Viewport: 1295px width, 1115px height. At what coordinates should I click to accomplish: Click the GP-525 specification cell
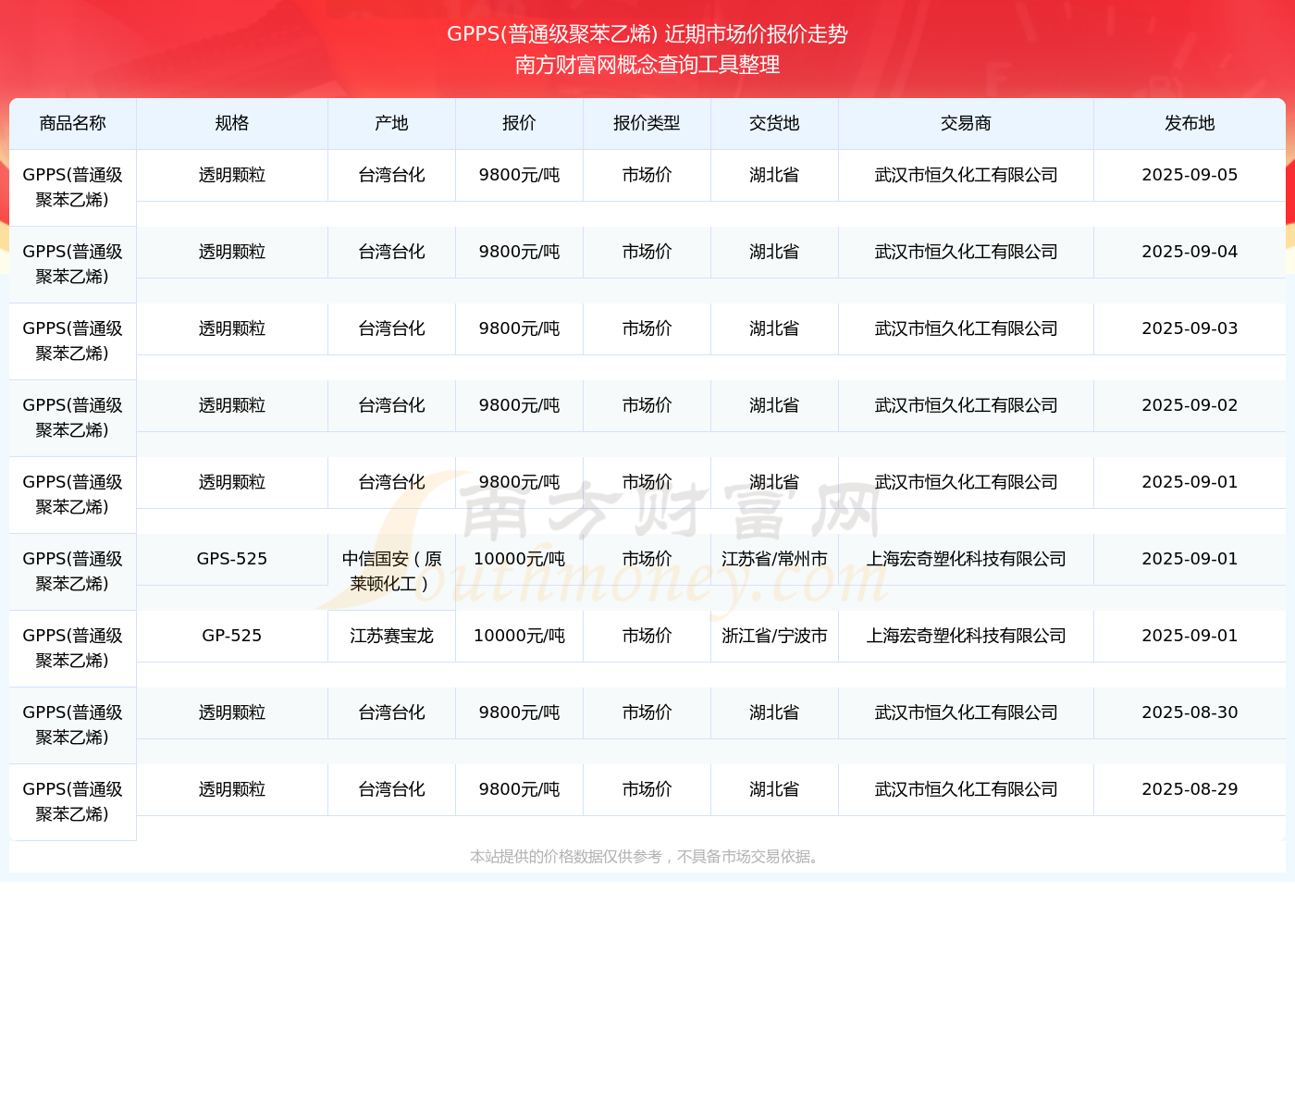pos(232,636)
